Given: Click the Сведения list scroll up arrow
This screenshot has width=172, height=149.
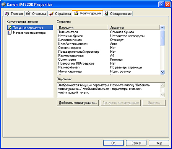Looking at the screenshot, I should 162,28.
